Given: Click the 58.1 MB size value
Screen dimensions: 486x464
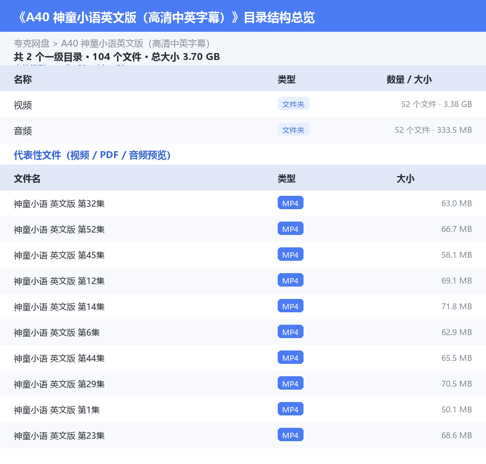Looking at the screenshot, I should coord(457,255).
